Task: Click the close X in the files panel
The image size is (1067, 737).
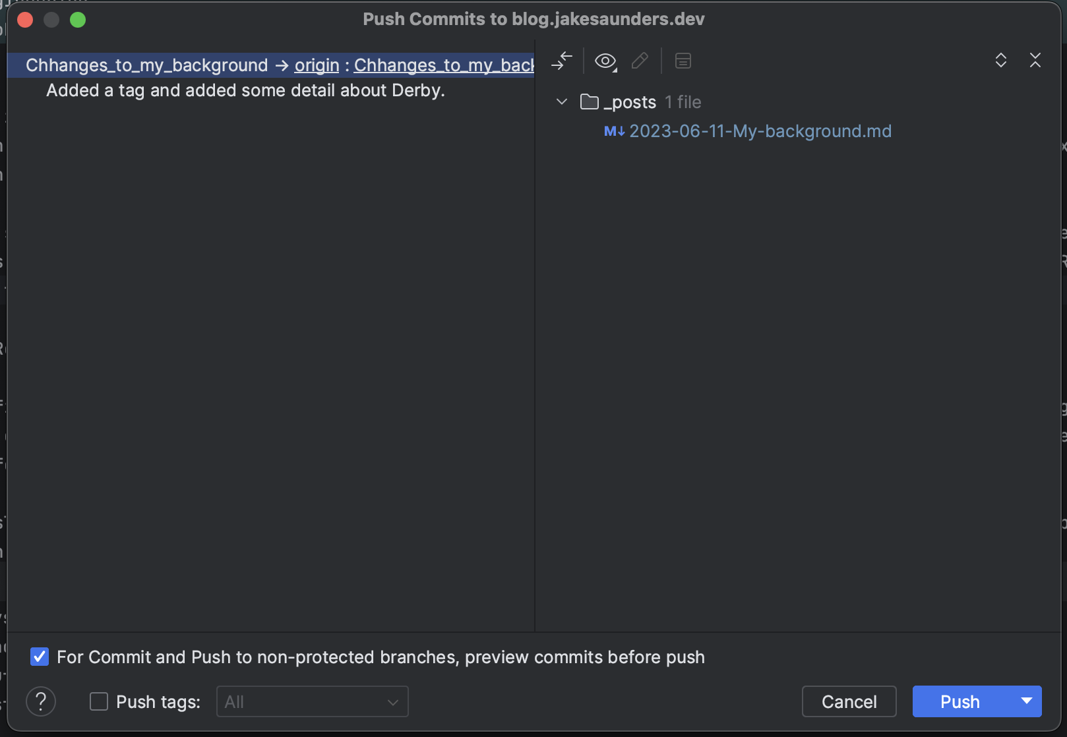Action: coord(1035,61)
